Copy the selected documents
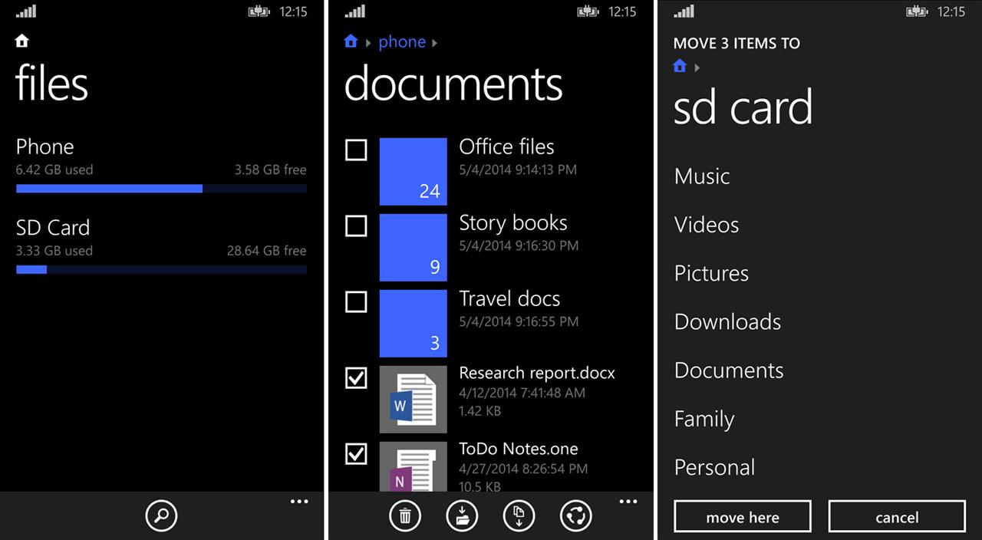982x540 pixels. click(519, 515)
